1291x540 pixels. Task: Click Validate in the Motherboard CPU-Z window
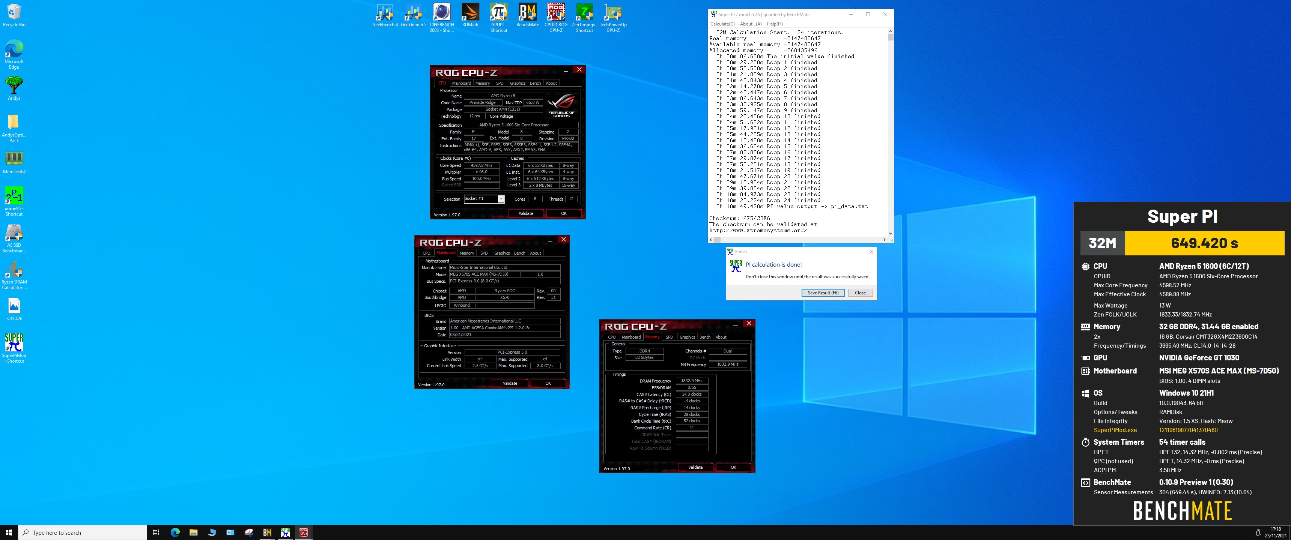click(510, 383)
